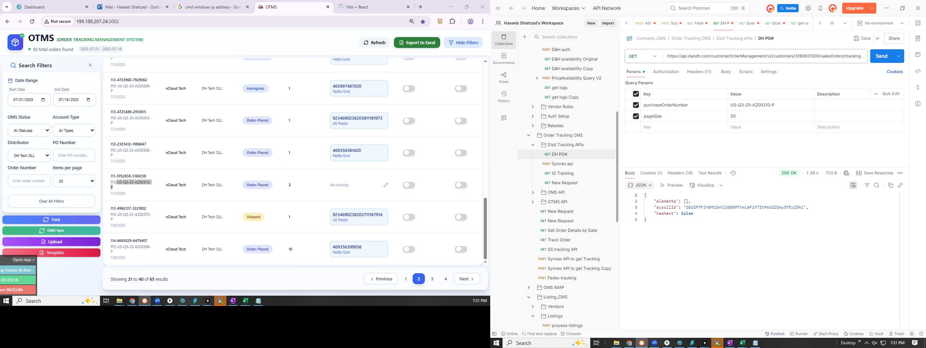Click the Hide Filters button

(463, 42)
